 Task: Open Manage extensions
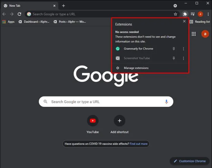point(150,68)
